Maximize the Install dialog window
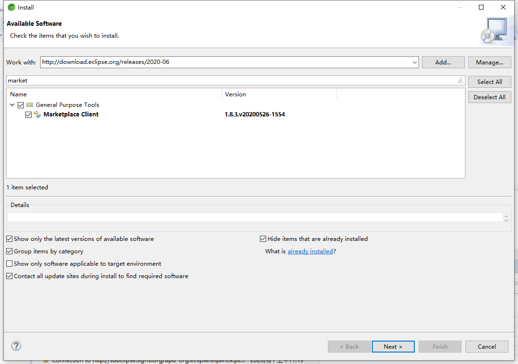This screenshot has height=364, width=518. 481,7
